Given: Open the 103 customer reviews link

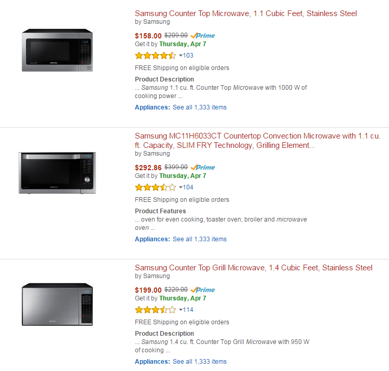Looking at the screenshot, I should pyautogui.click(x=188, y=56).
